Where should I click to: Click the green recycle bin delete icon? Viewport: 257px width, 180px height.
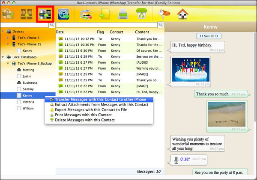[142, 14]
